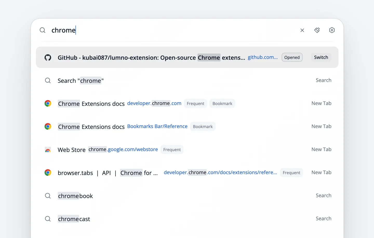Screen dimensions: 374x238
Task: Open Bookmarks Bar/Reference path link
Action: [157, 127]
